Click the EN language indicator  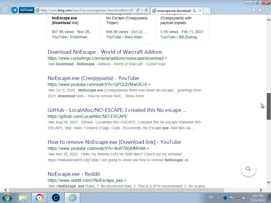click(x=211, y=197)
